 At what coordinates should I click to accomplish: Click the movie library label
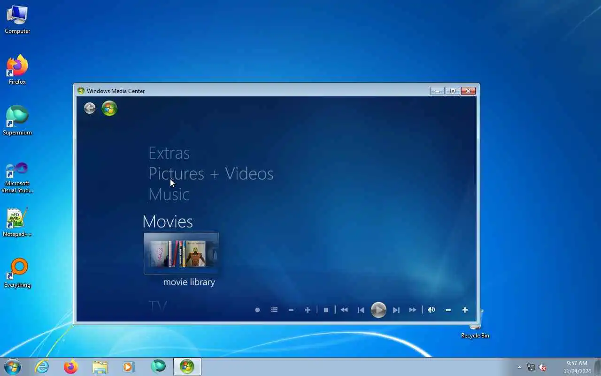[x=189, y=282]
